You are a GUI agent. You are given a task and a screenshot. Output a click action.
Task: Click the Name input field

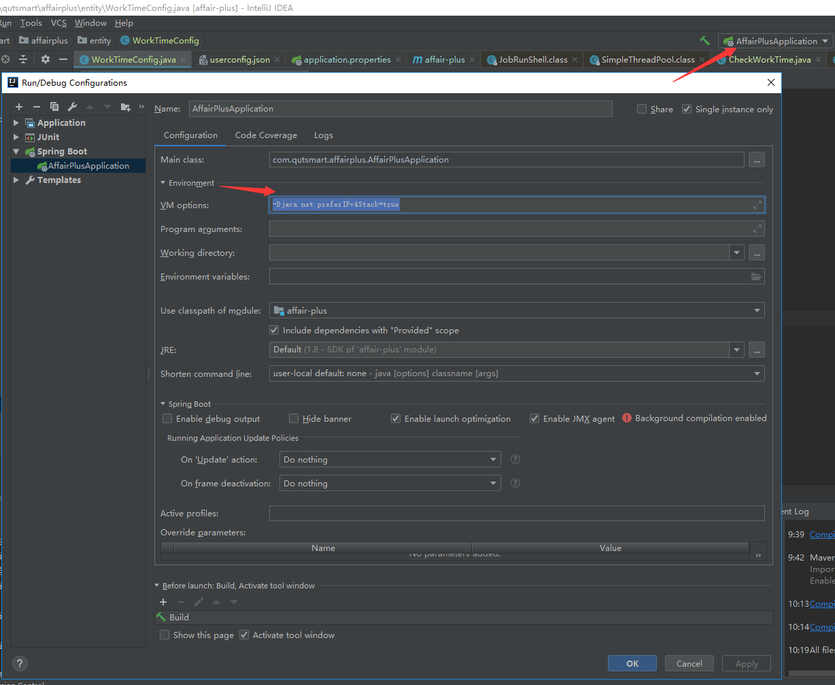click(401, 109)
